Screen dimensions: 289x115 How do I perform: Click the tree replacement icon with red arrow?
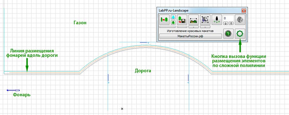[164, 20]
